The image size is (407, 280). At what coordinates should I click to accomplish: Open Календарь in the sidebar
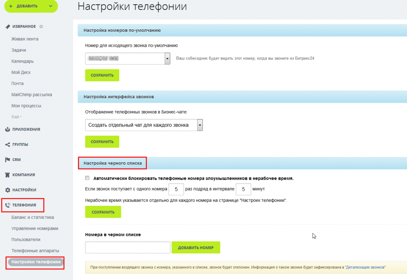(23, 61)
